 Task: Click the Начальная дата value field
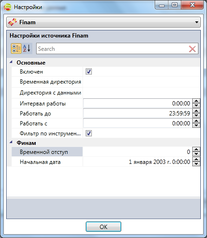click(x=138, y=162)
